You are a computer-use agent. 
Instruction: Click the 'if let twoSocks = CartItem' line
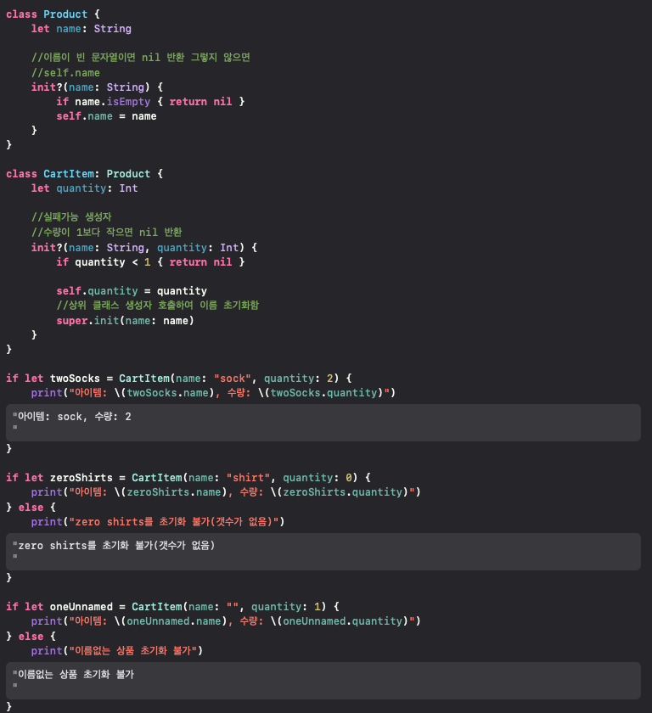point(178,379)
